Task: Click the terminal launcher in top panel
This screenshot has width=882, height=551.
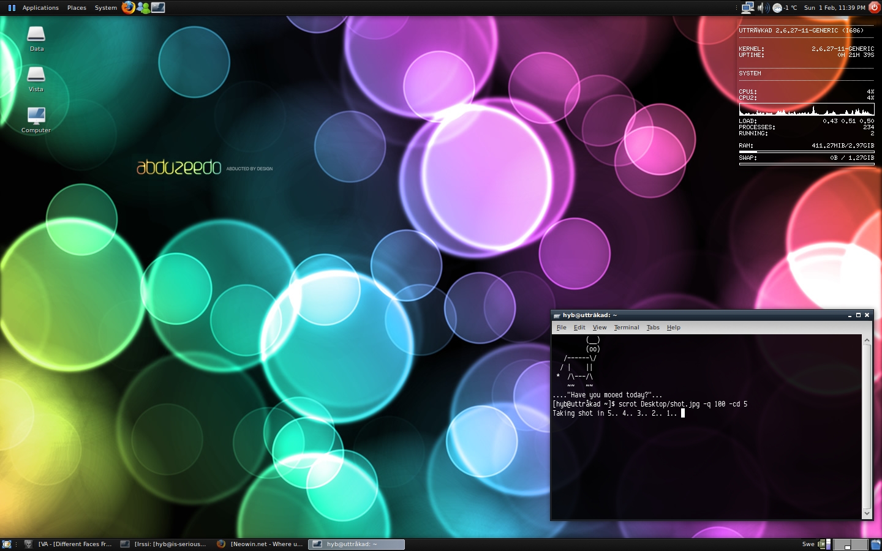Action: 158,7
